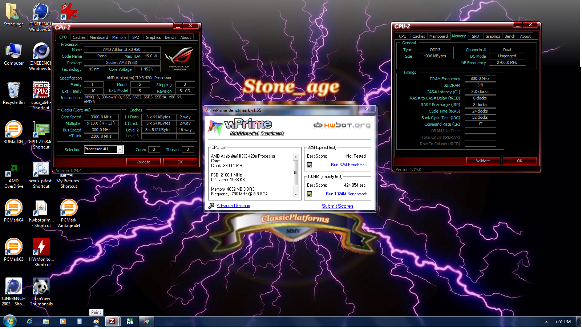Click the wPrime taskbar button
Image resolution: width=582 pixels, height=329 pixels.
click(x=146, y=321)
